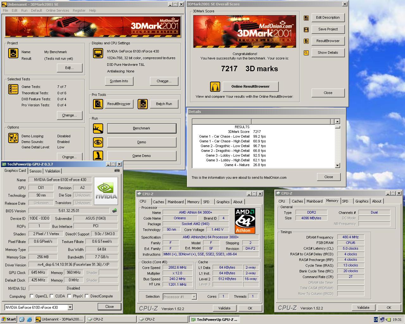
Task: Click OK in the right CPU-Z window
Action: (389, 307)
